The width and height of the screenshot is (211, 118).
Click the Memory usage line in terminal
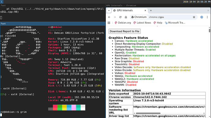[x=74, y=80]
